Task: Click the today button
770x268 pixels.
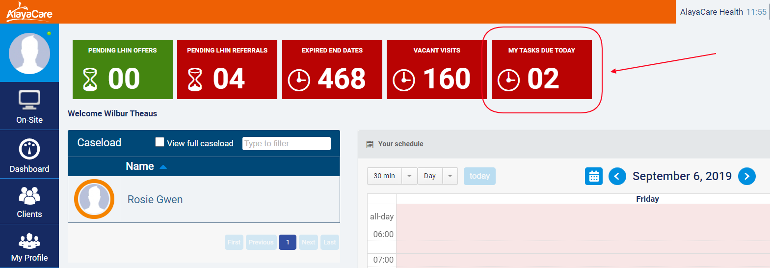Action: pyautogui.click(x=479, y=176)
